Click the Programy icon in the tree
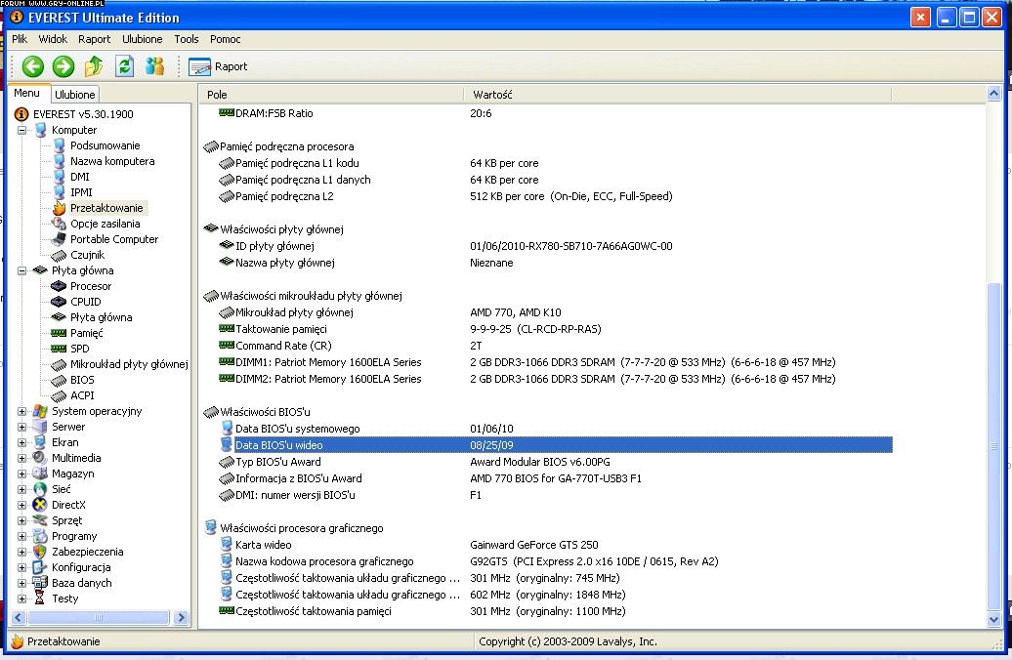The width and height of the screenshot is (1012, 660). coord(40,536)
